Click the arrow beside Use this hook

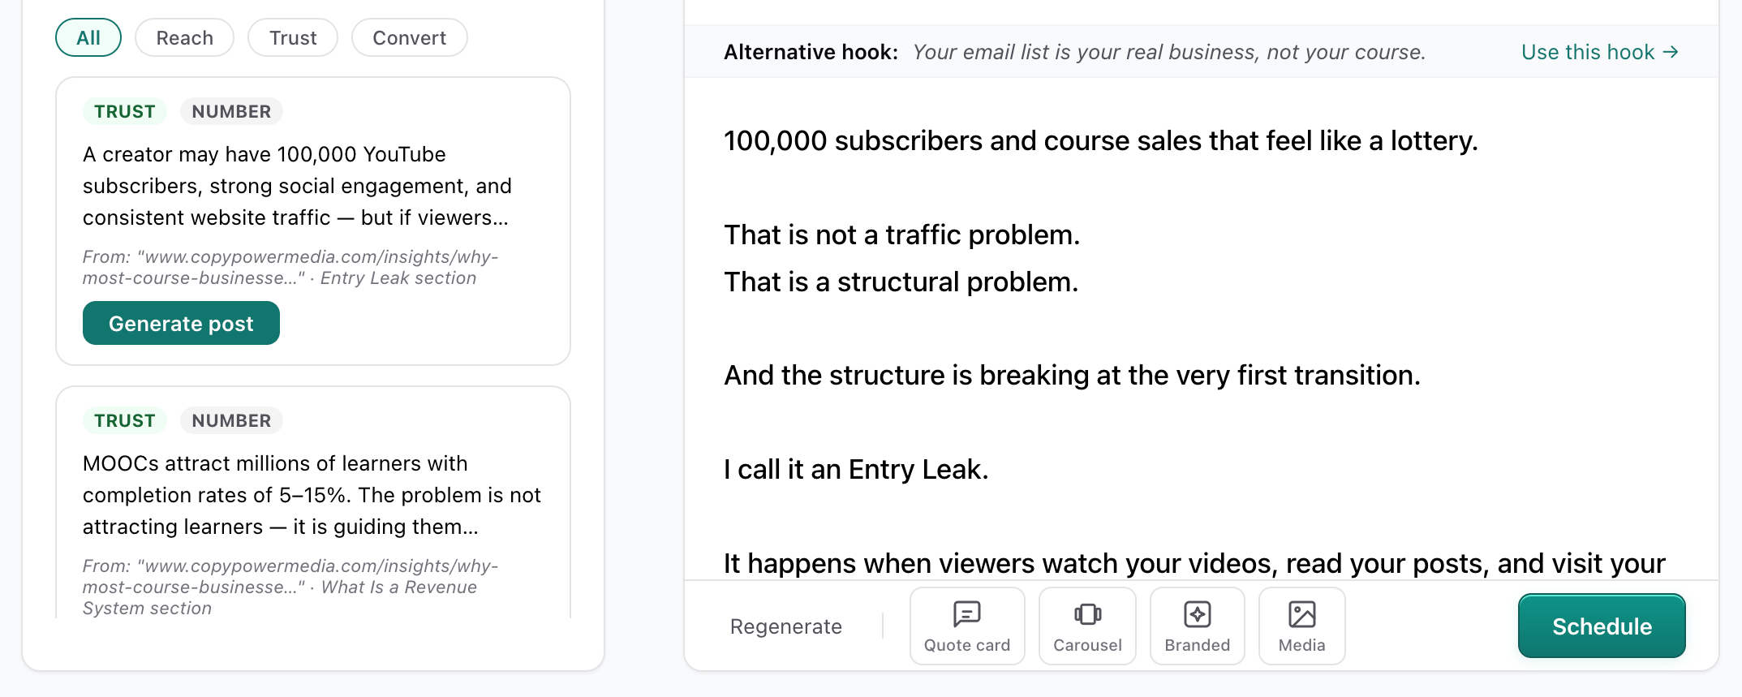(x=1671, y=52)
